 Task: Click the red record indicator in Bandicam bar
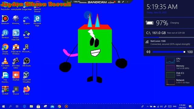tap(115, 2)
